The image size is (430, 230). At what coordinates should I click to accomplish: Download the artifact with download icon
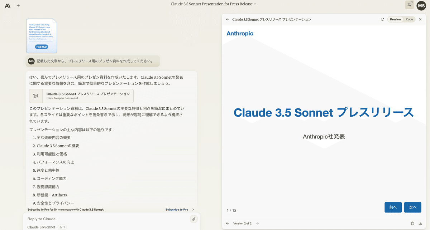point(420,223)
